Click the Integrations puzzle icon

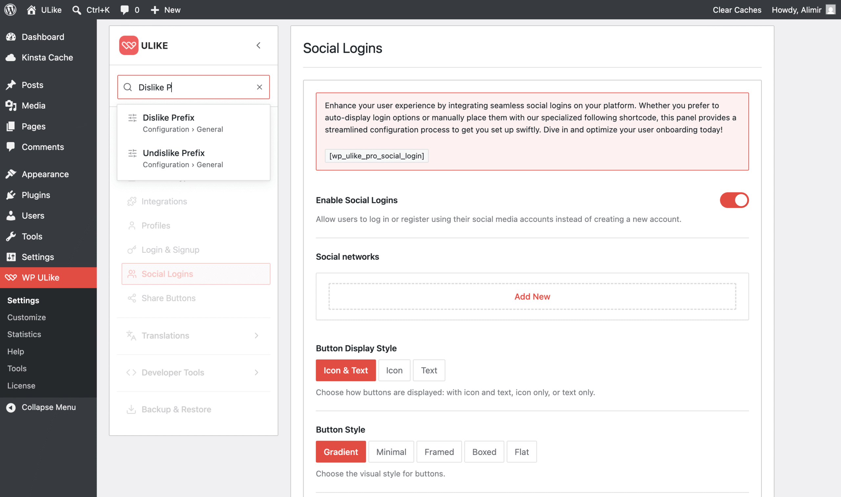132,201
